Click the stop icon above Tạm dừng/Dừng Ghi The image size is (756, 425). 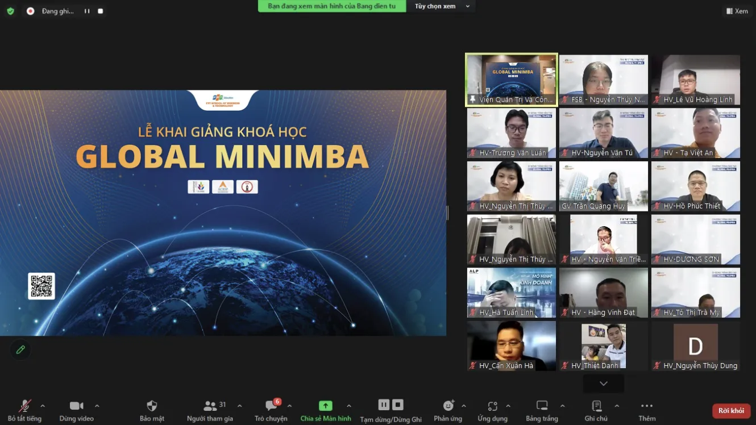tap(398, 405)
